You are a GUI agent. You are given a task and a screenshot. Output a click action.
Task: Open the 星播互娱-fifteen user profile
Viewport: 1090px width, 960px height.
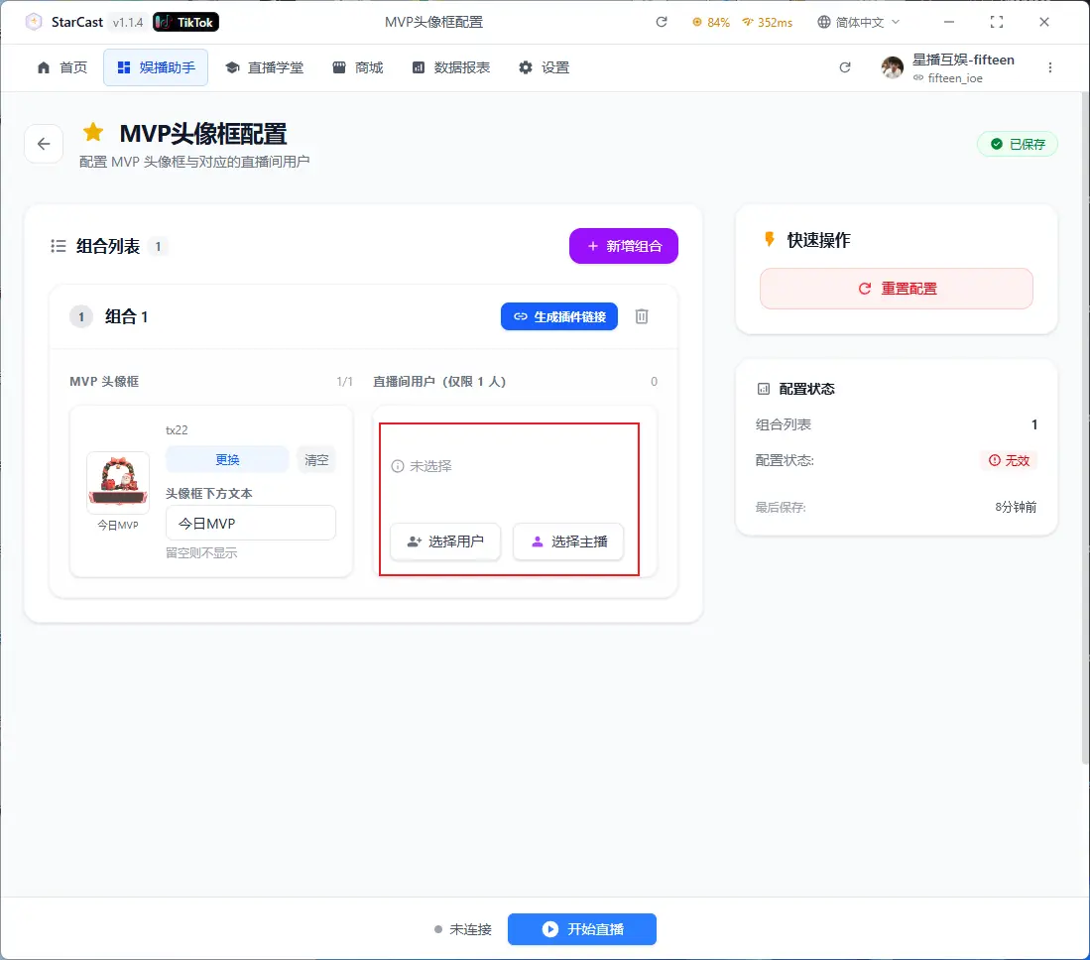pos(949,67)
